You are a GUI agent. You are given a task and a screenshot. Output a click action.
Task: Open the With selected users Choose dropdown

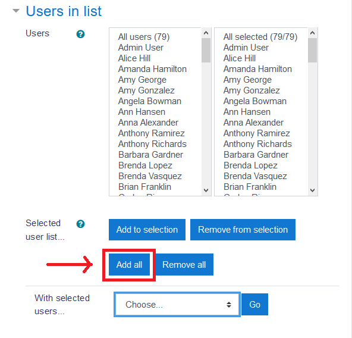[177, 305]
